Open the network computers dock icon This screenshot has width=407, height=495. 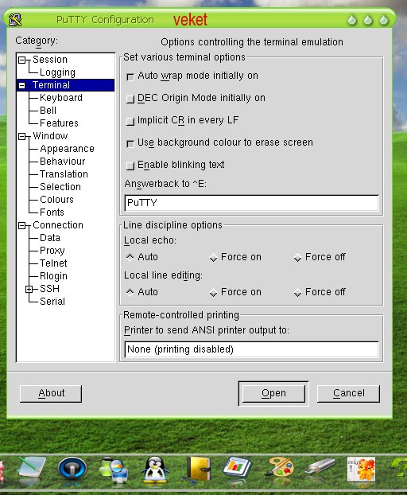114,470
